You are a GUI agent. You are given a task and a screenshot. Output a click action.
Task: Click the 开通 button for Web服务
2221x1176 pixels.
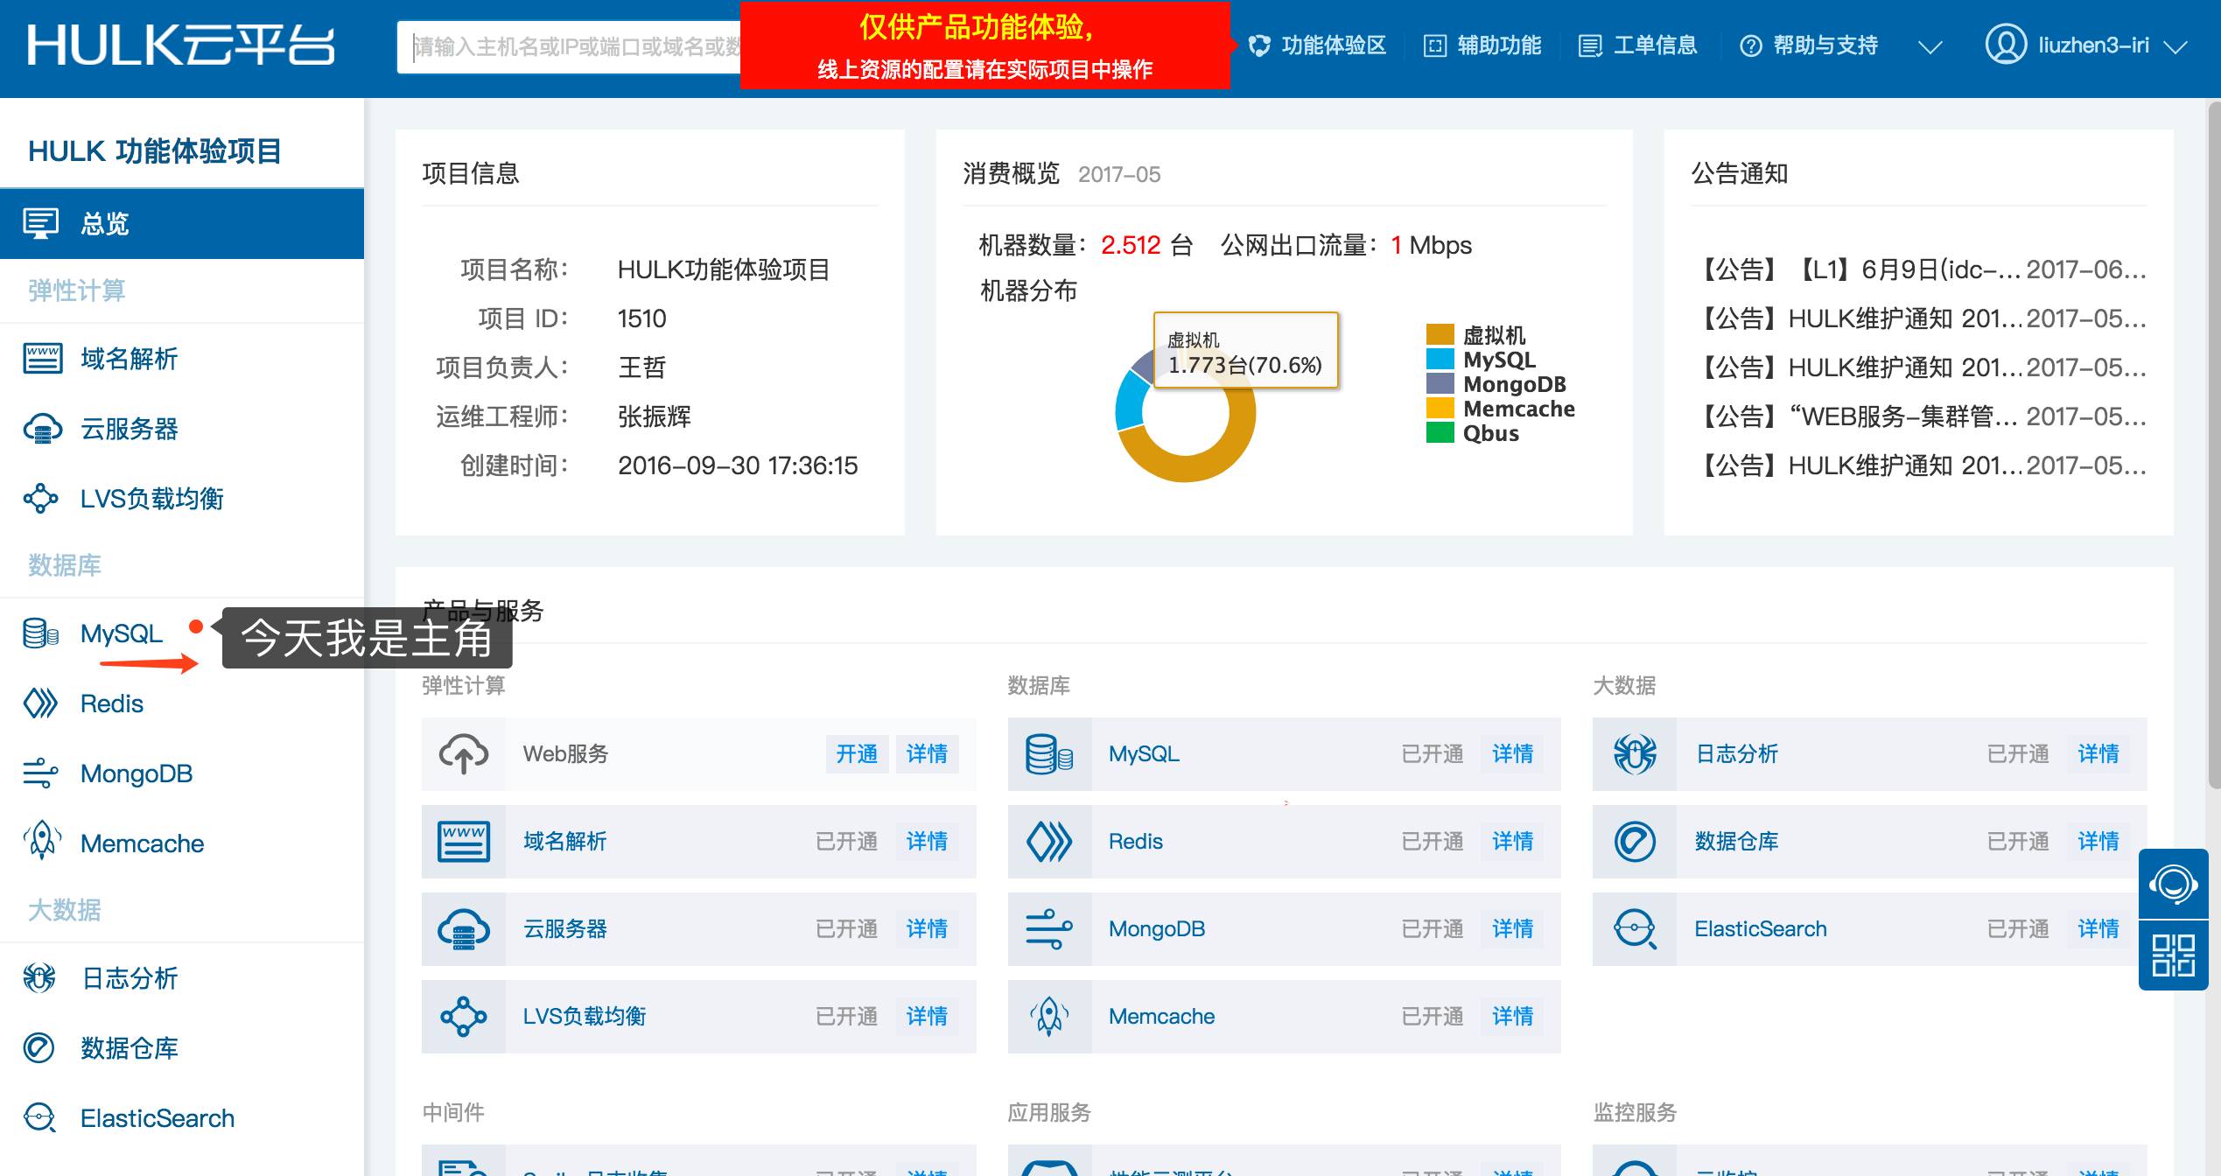click(x=856, y=754)
